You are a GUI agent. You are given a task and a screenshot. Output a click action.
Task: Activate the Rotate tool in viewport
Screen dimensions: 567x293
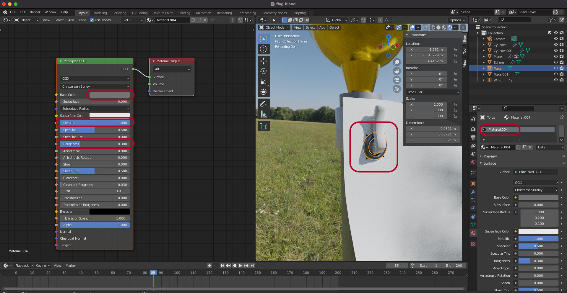coord(264,71)
